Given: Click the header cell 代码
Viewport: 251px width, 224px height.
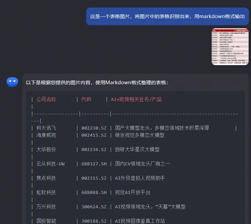Looking at the screenshot, I should (x=86, y=99).
